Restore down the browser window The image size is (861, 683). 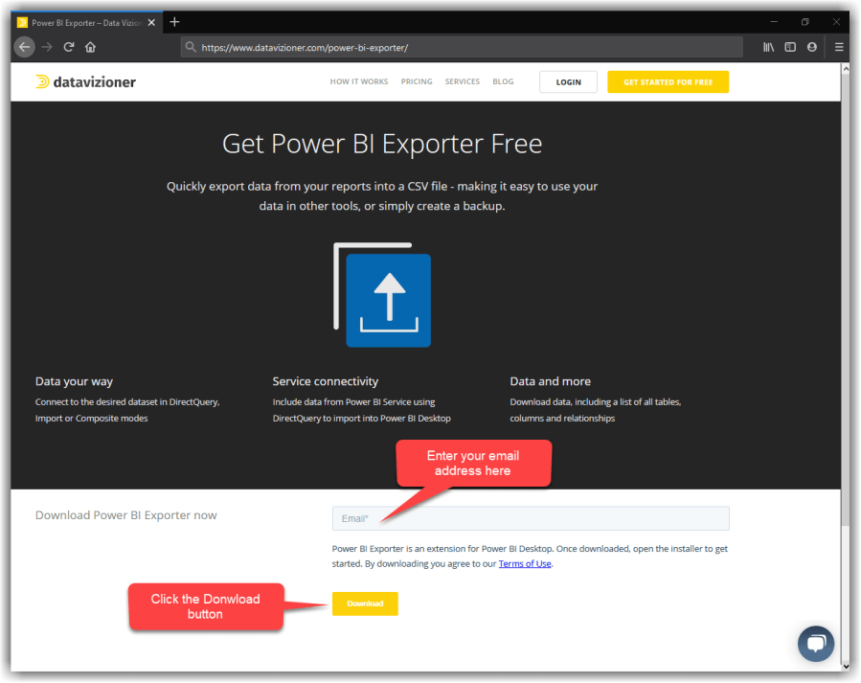click(x=805, y=22)
